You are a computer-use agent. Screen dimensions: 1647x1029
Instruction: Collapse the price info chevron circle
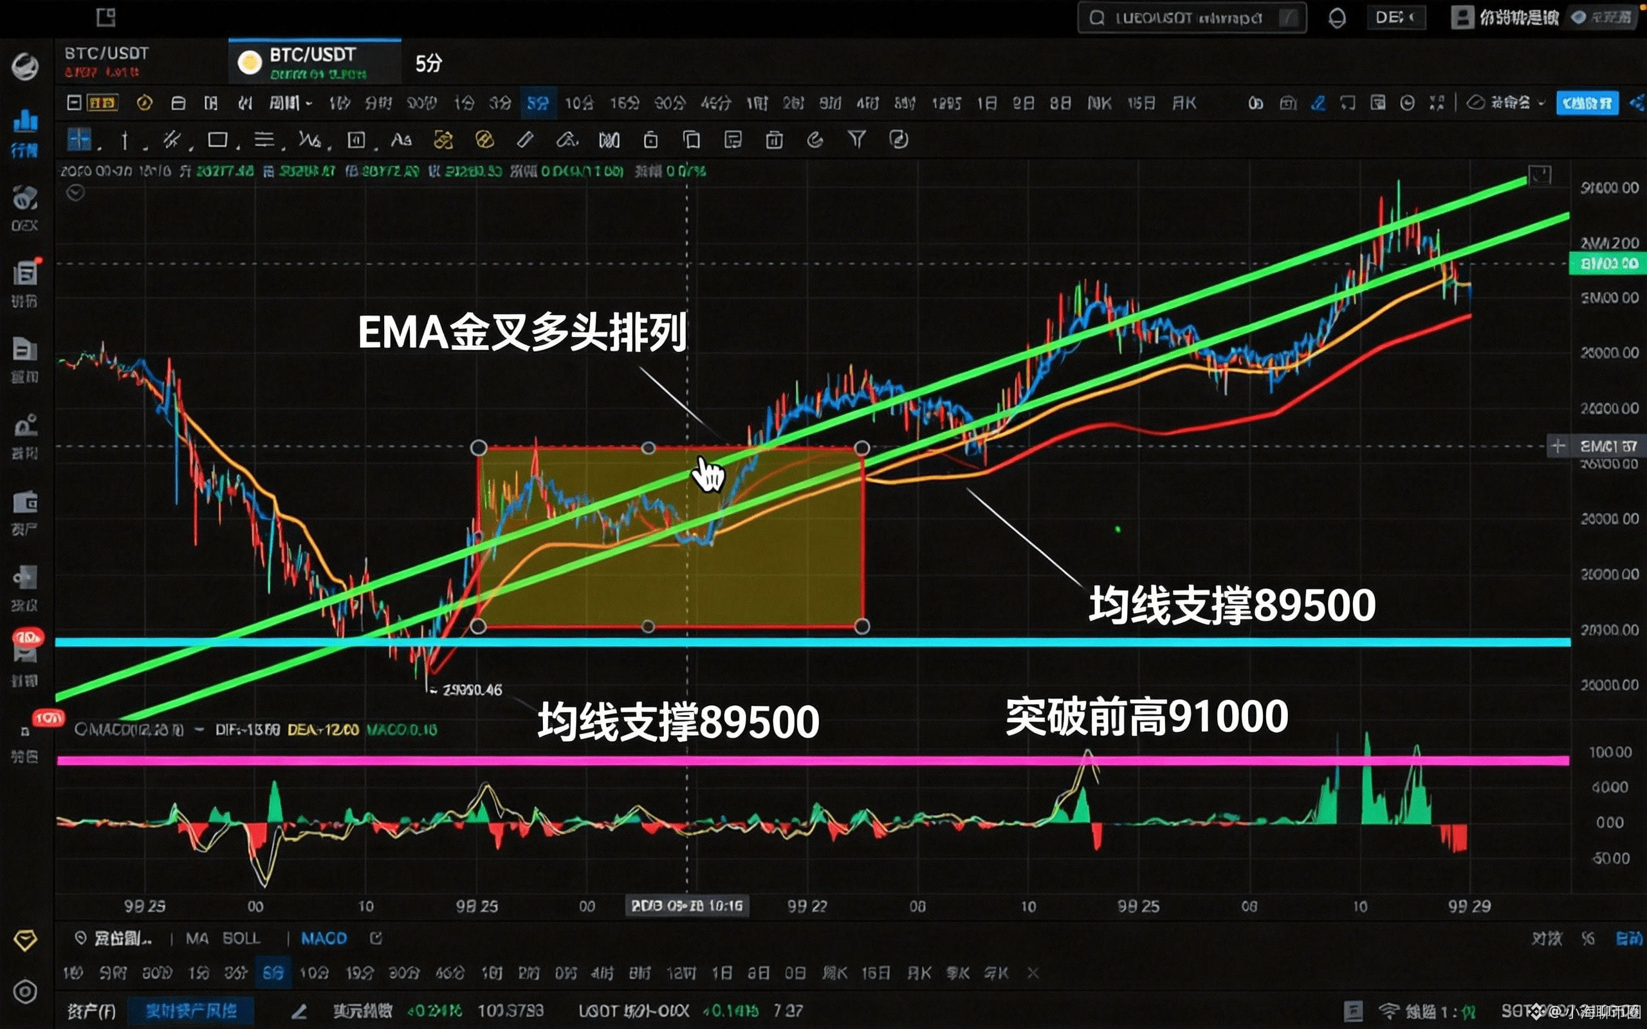tap(75, 194)
